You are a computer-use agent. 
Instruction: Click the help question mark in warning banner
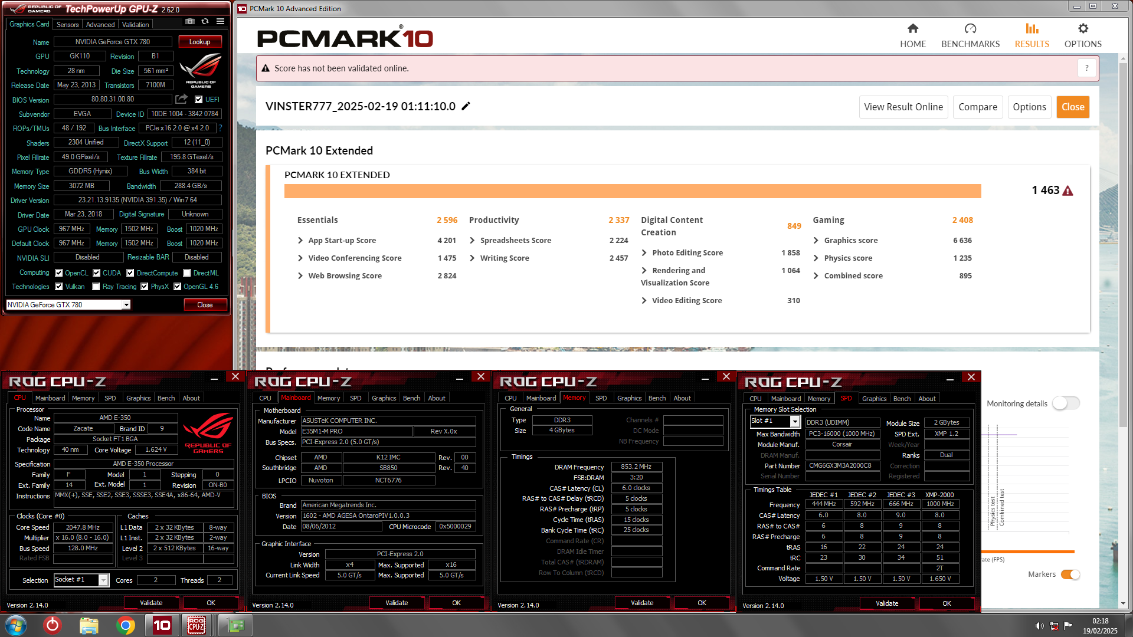1086,68
